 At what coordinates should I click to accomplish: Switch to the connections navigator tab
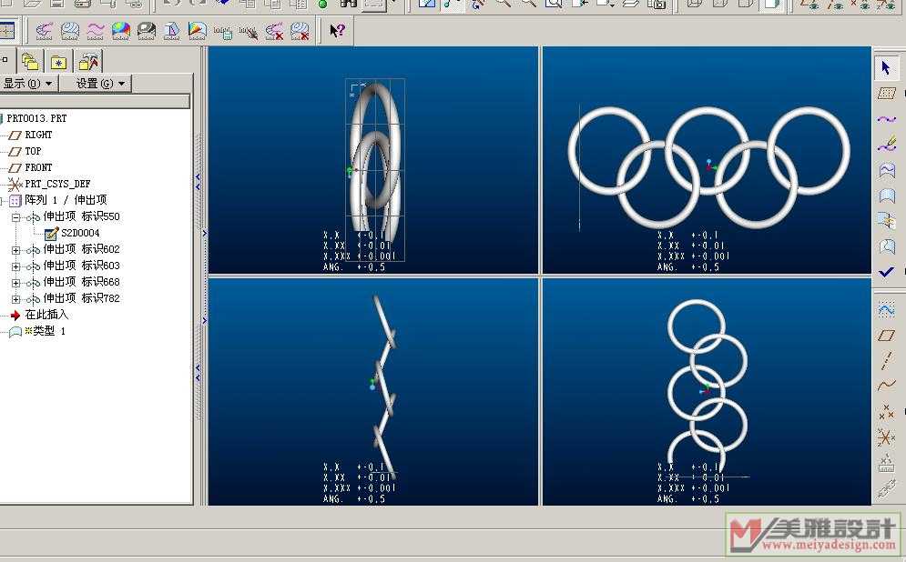click(88, 61)
